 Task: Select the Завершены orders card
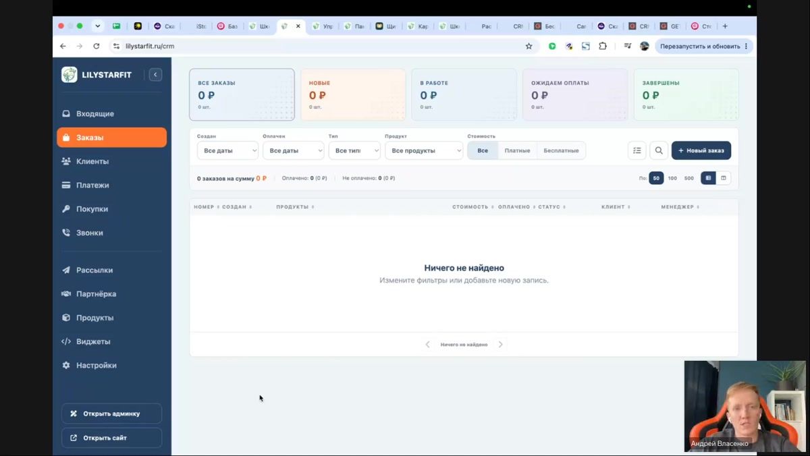click(686, 94)
